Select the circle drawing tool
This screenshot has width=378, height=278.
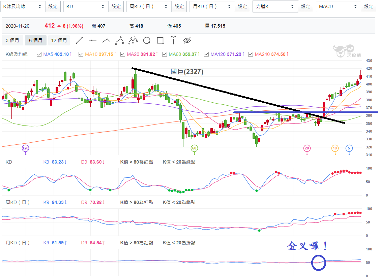tap(147, 40)
